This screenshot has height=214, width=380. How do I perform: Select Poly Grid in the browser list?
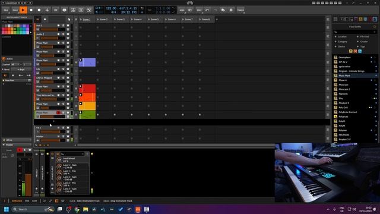(343, 108)
